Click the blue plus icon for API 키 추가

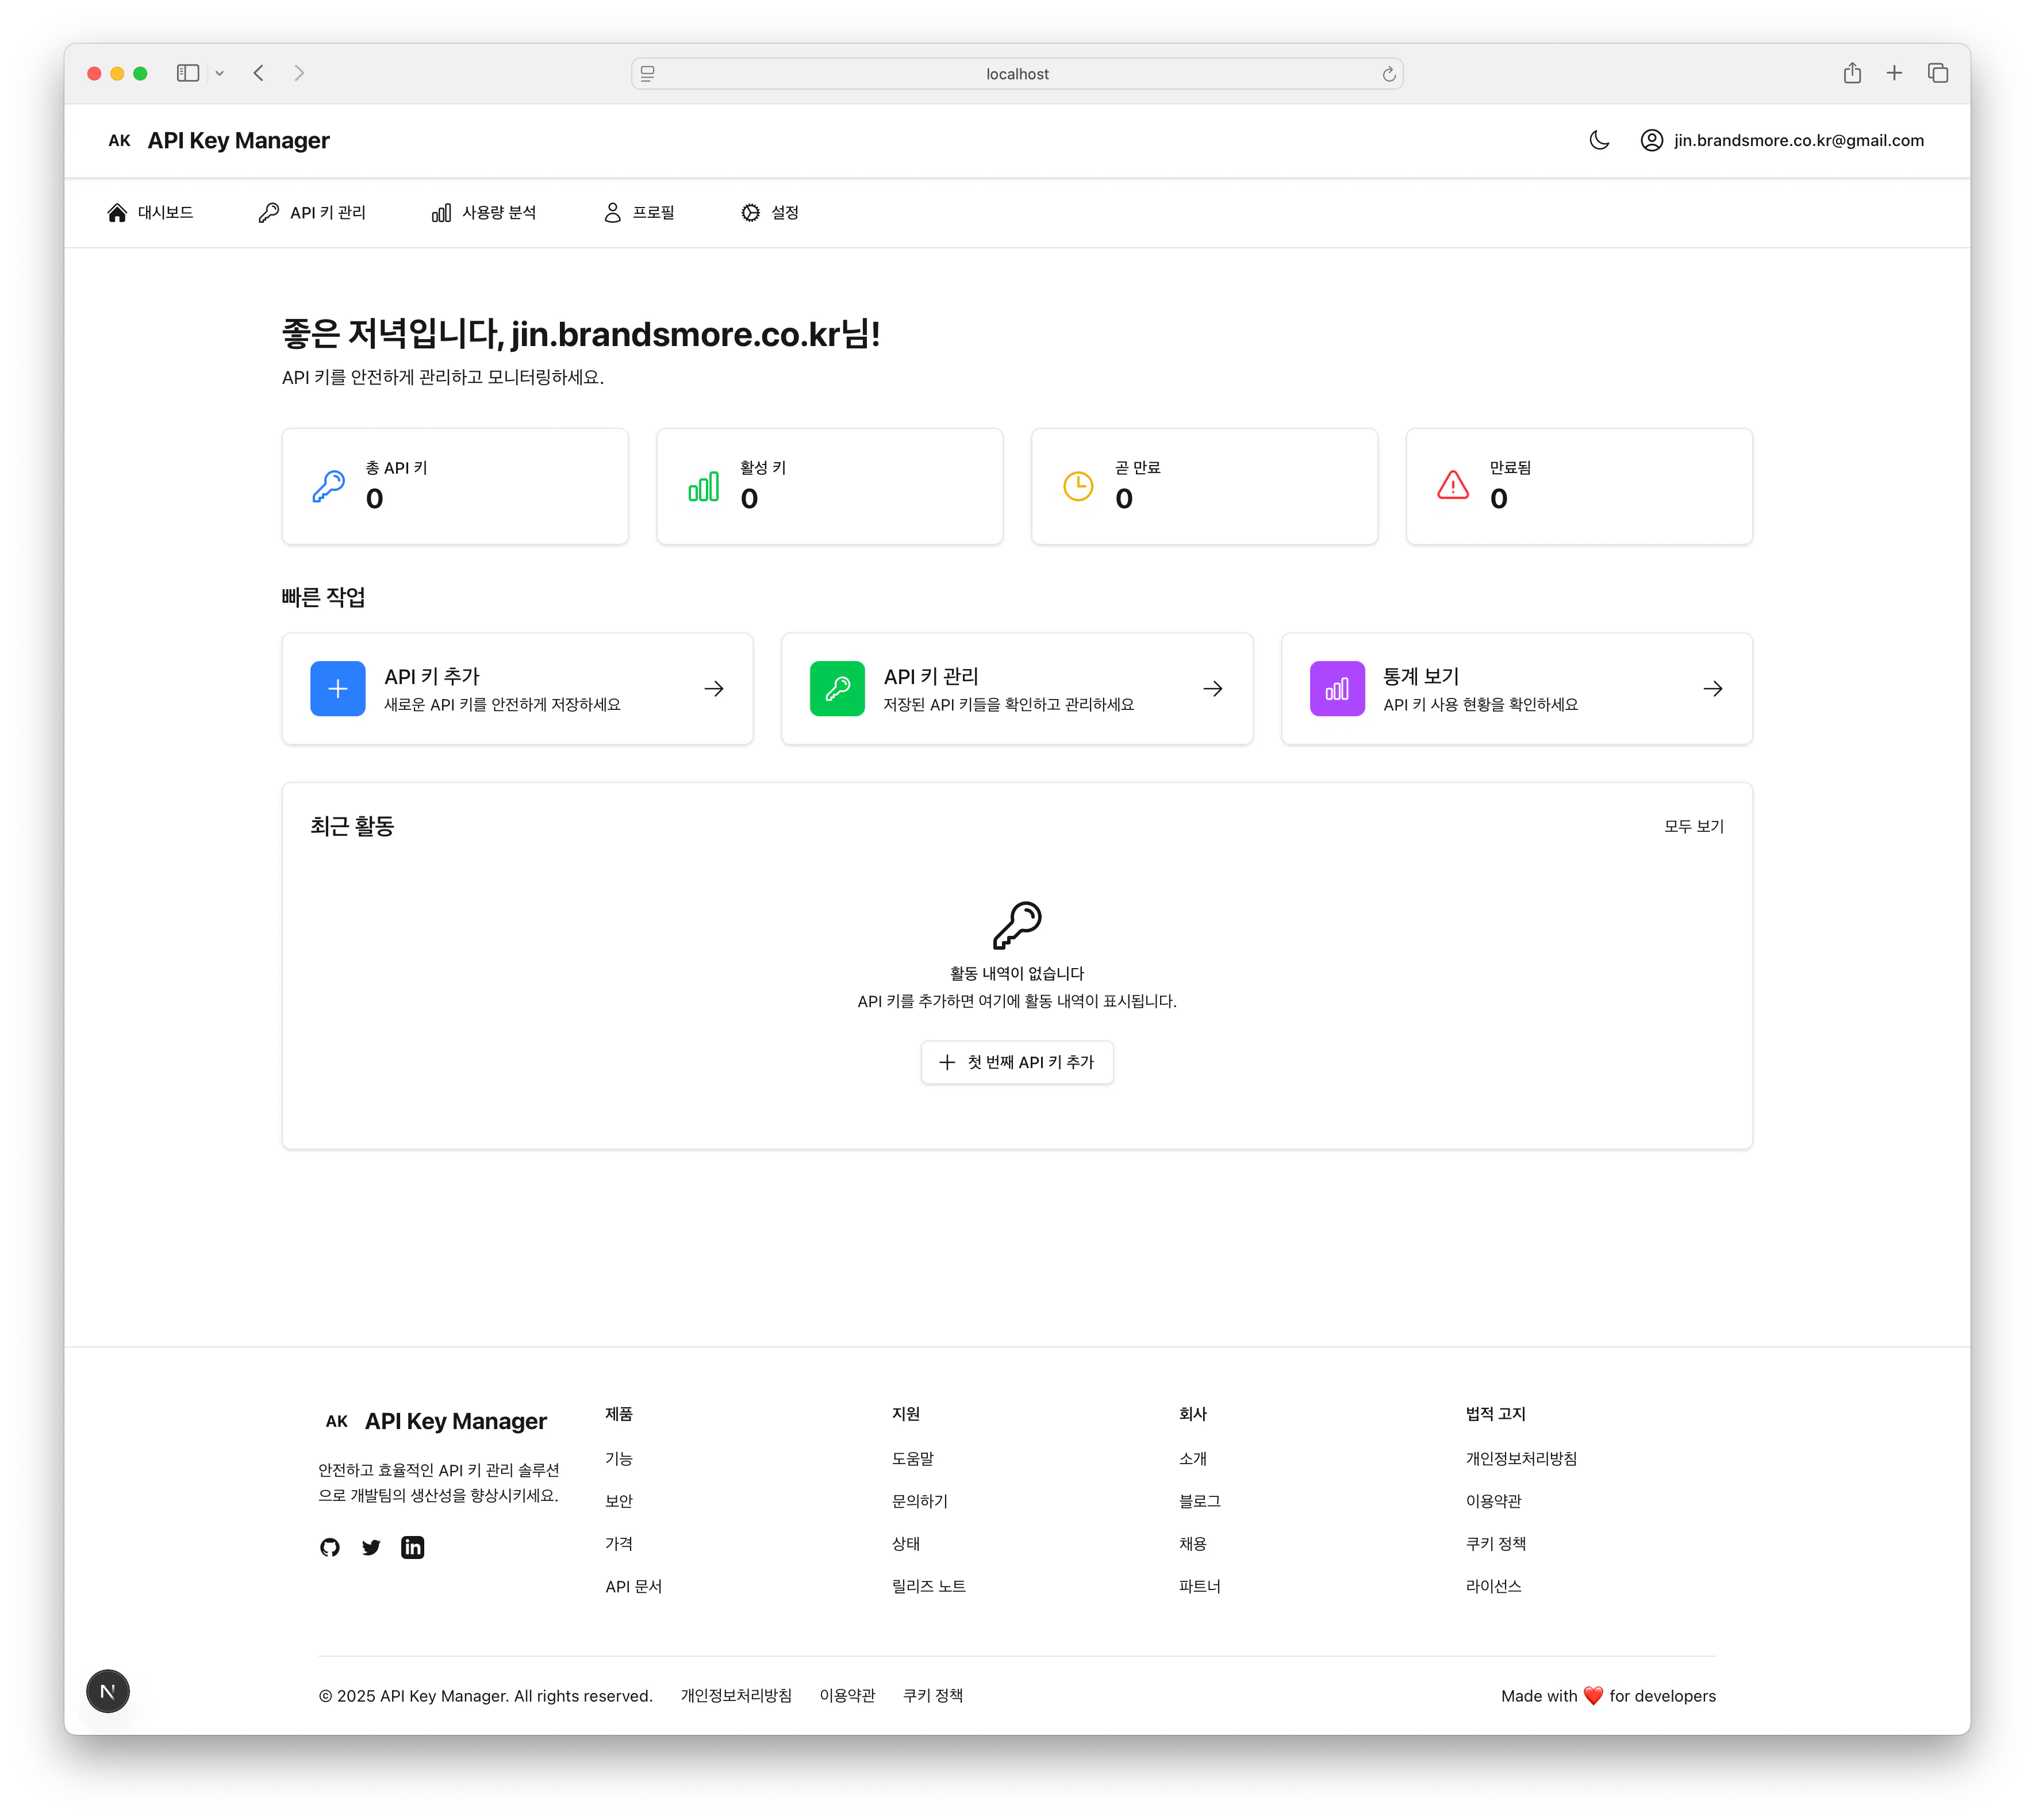337,688
